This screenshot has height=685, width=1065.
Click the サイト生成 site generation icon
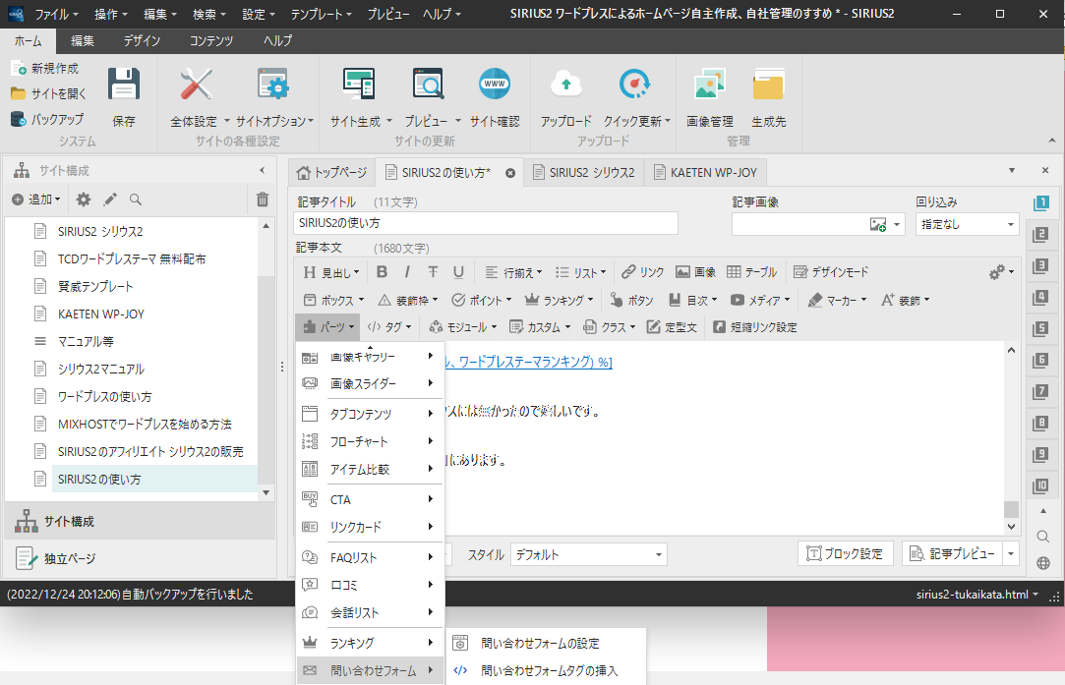click(x=358, y=88)
